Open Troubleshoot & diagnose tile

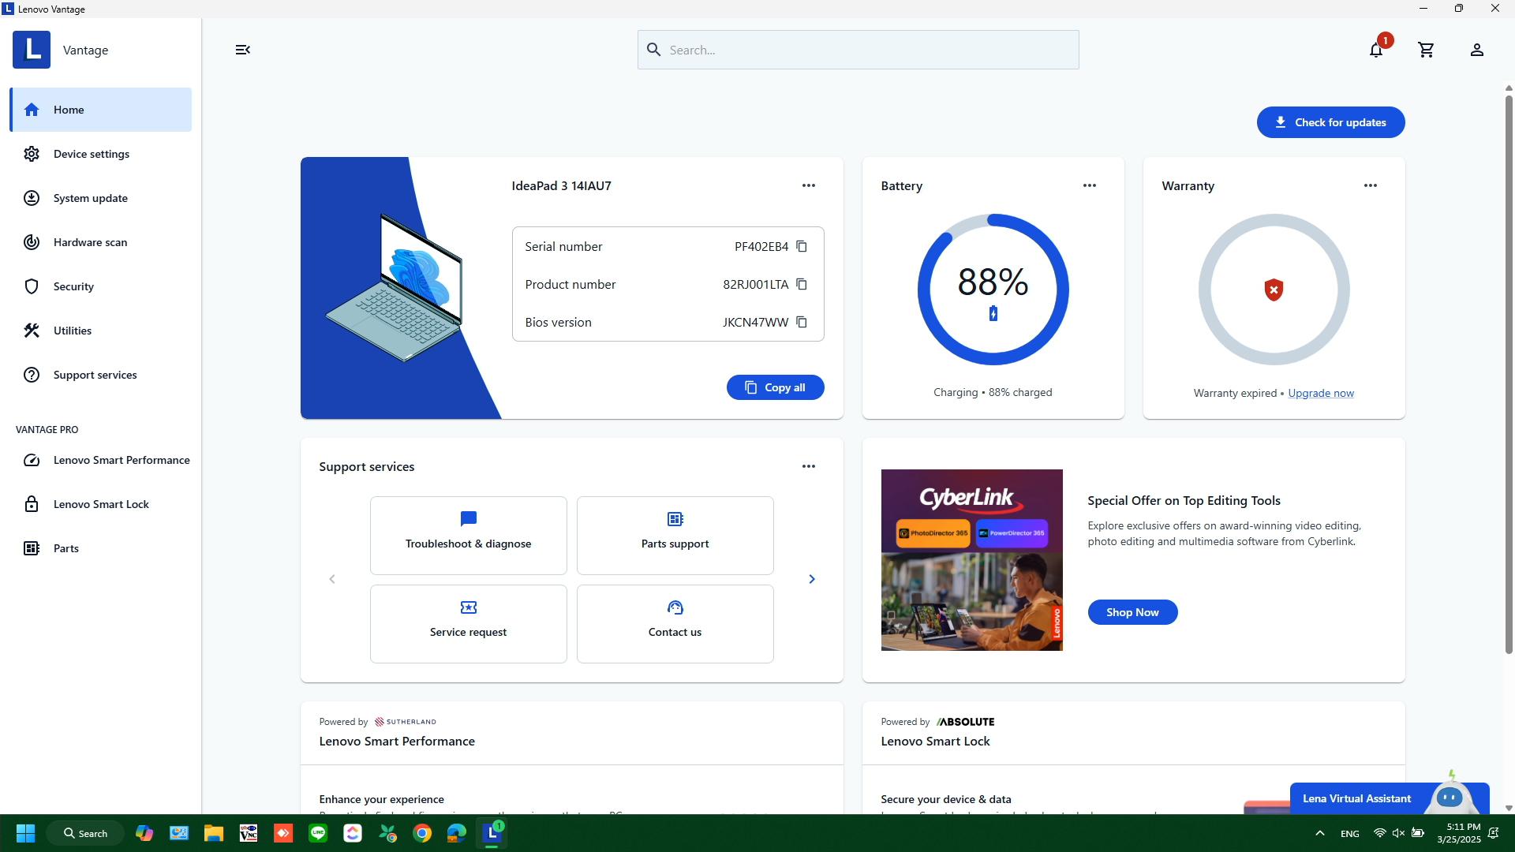[x=468, y=536]
